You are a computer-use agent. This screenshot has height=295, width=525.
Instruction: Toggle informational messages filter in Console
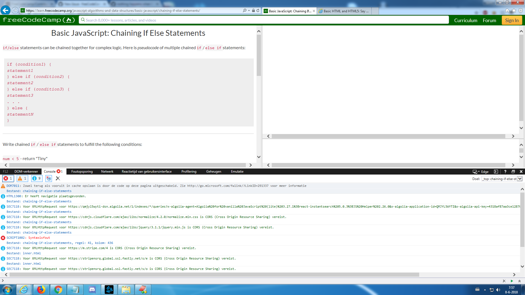36,178
